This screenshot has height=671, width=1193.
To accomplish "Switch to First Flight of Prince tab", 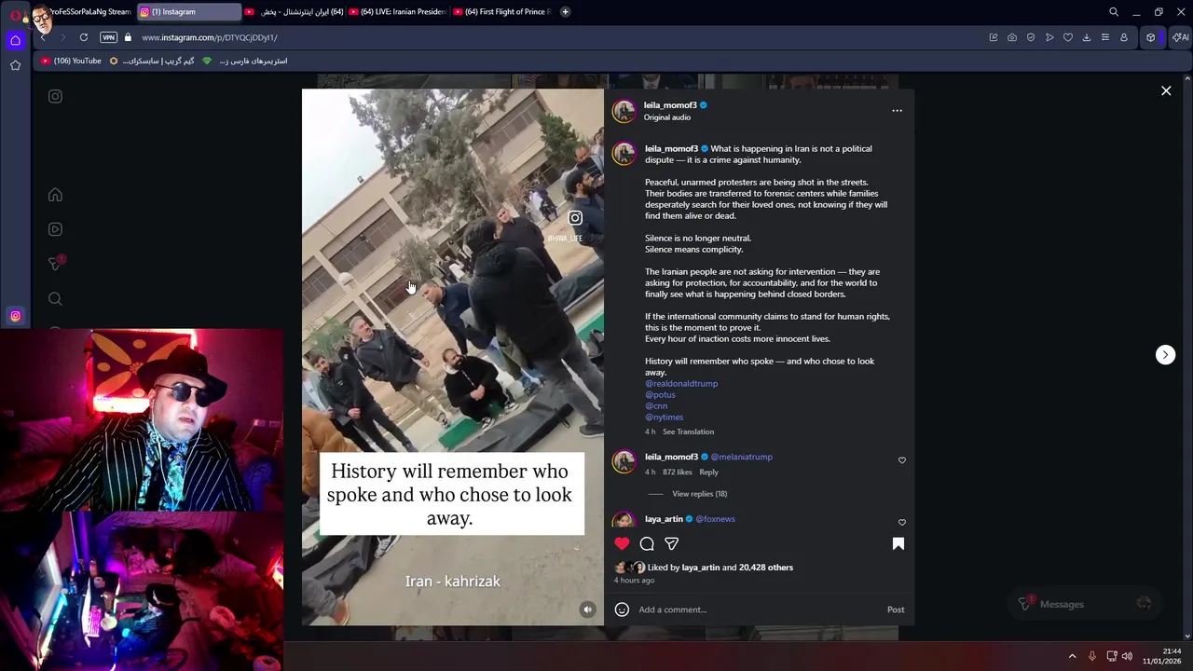I will pyautogui.click(x=502, y=12).
